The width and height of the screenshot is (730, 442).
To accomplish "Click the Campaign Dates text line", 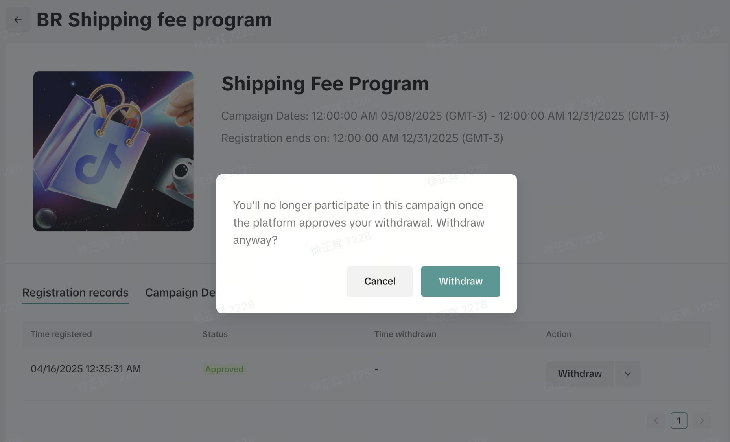I will (x=445, y=116).
